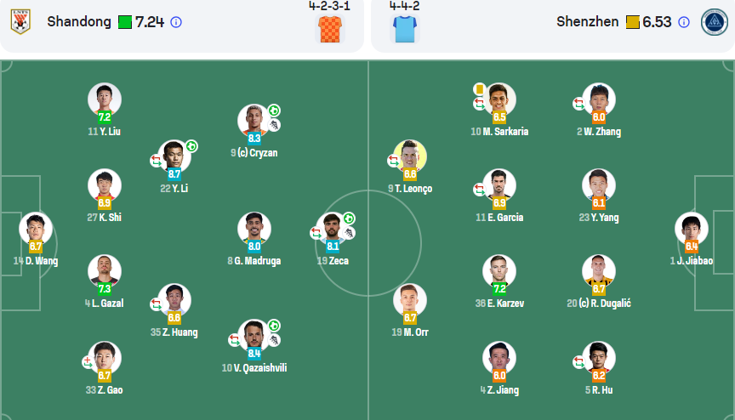Select T. Leonço's highlighted player avatar

[x=410, y=156]
